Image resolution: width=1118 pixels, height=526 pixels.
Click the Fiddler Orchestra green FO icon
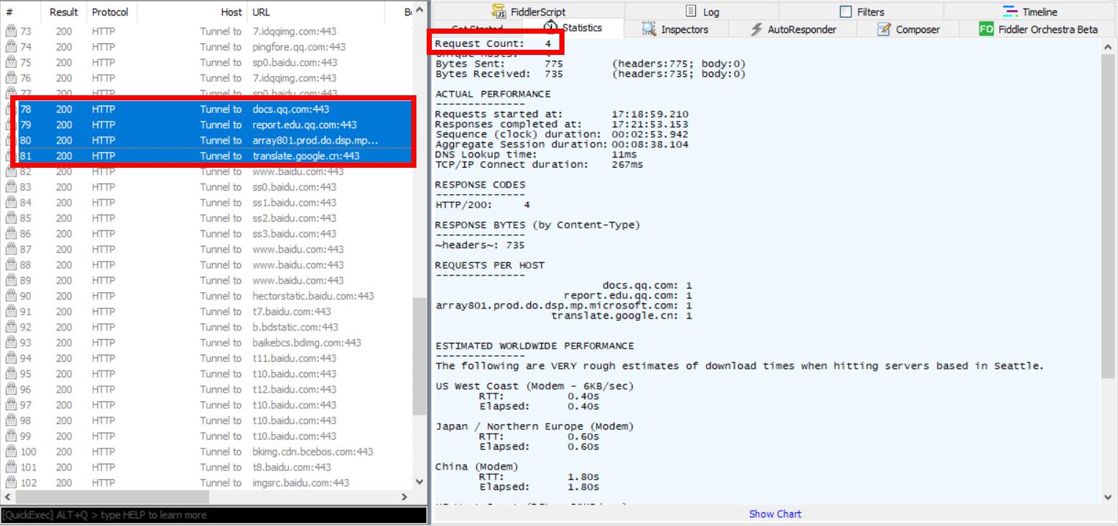(986, 29)
